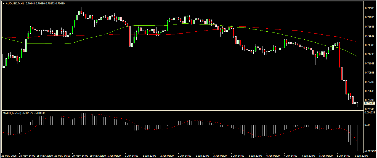The height and width of the screenshot is (158, 377).
Task: Click the 29 May 14:00 time label
Action: (x=80, y=156)
